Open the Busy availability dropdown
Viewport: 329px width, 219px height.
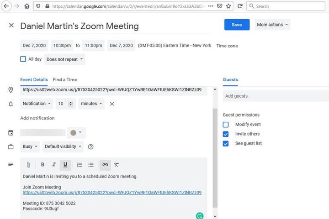coord(30,146)
